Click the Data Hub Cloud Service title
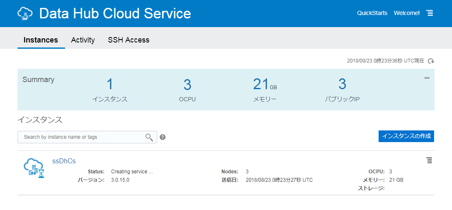Image resolution: width=452 pixels, height=210 pixels. click(x=115, y=13)
